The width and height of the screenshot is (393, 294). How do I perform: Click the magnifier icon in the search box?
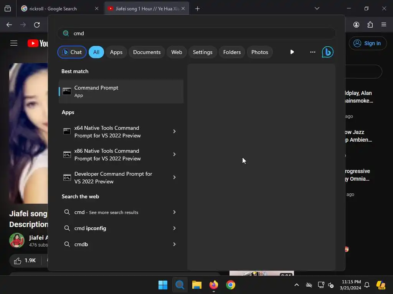point(66,33)
